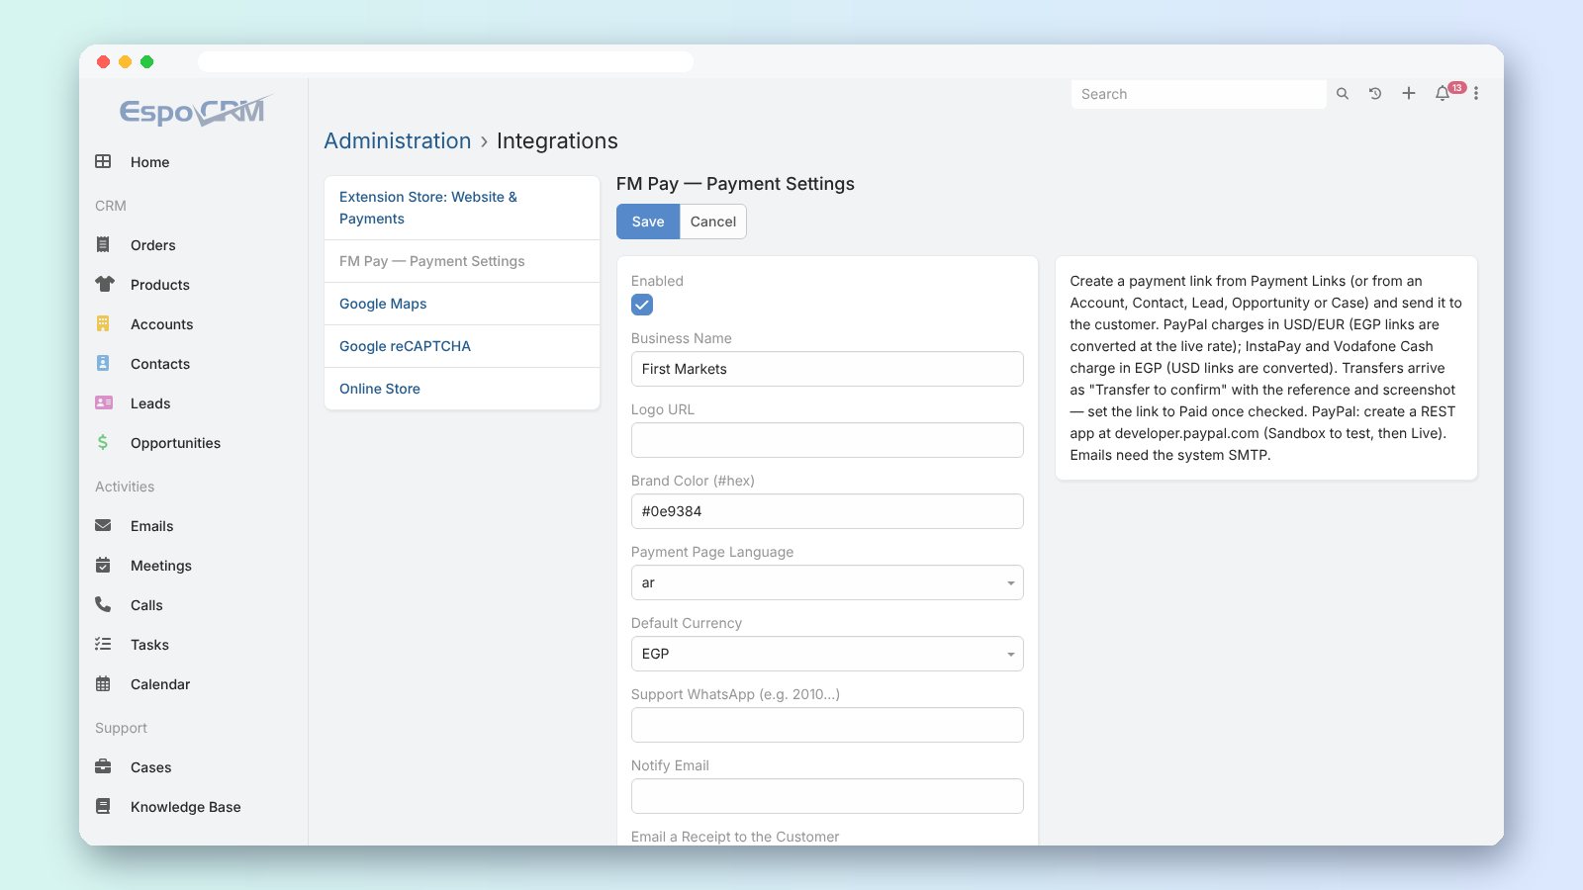Focus the top Search box

[x=1198, y=94]
